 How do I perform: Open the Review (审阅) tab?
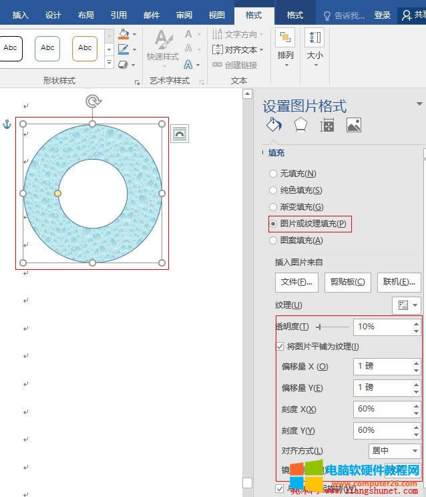(184, 15)
